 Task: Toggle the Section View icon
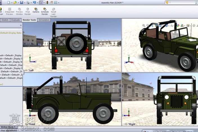[x=156, y=26]
